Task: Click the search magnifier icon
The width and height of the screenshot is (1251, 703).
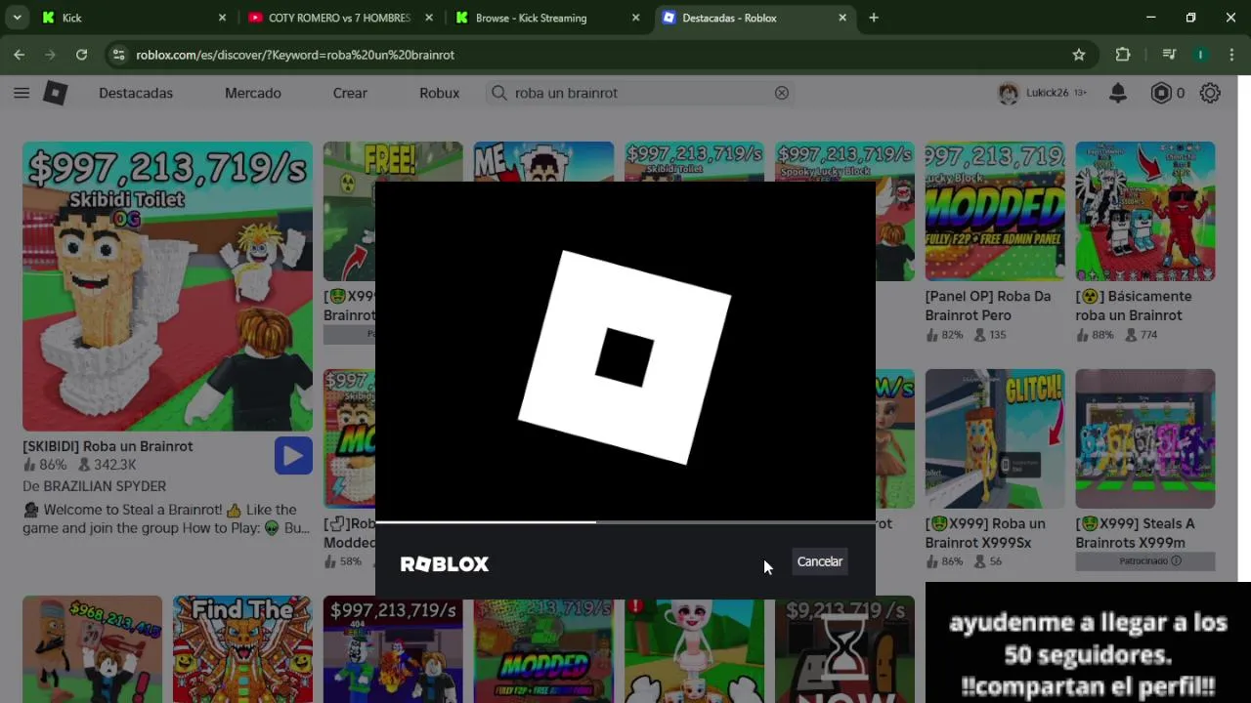Action: [x=498, y=93]
